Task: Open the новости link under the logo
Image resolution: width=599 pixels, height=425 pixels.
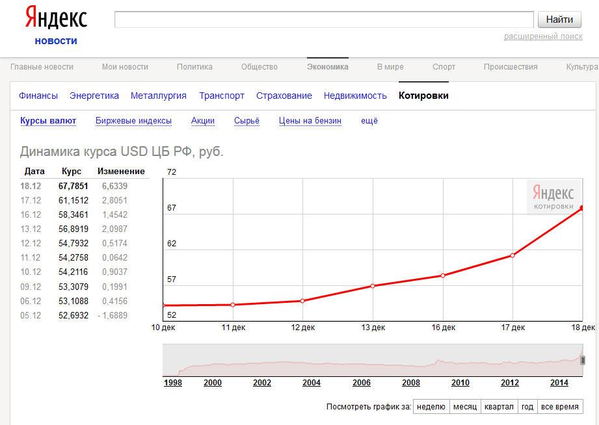Action: [x=56, y=41]
